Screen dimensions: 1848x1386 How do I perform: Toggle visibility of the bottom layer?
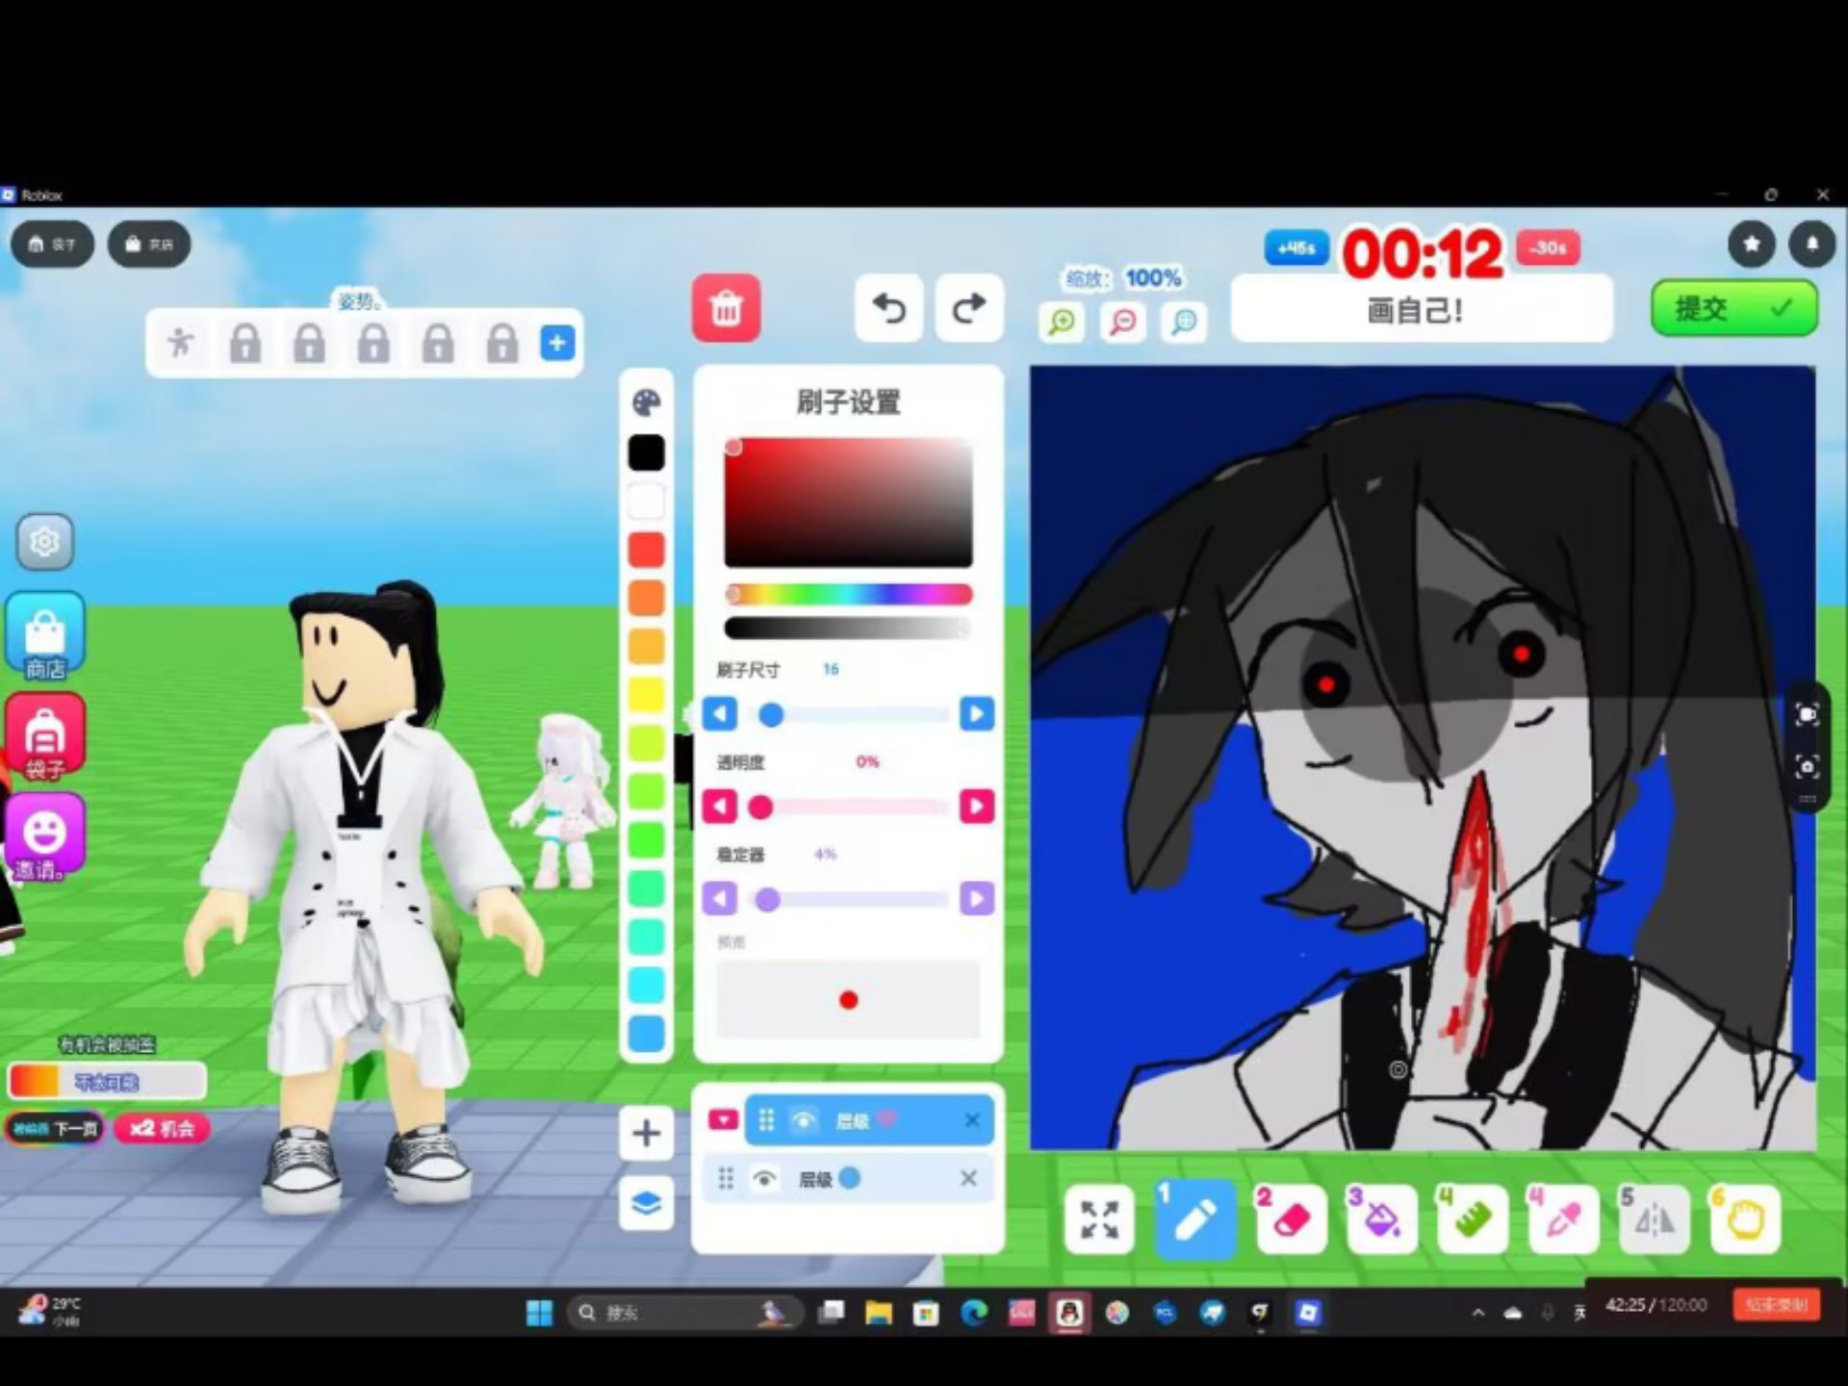[764, 1179]
